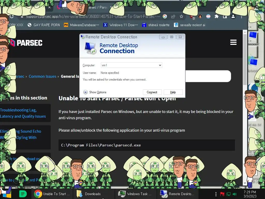Open the Chrome profile avatar icon
Viewport: 265px width, 199px height.
(233, 16)
